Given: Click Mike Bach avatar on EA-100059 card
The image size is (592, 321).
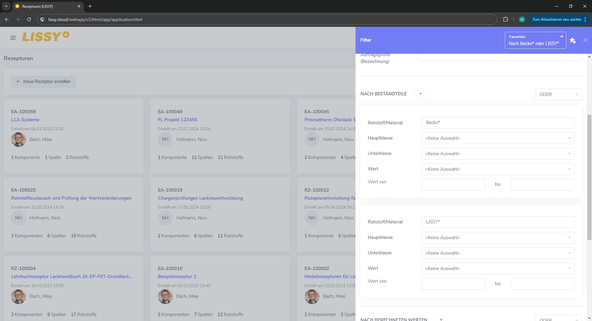Looking at the screenshot, I should [x=18, y=140].
